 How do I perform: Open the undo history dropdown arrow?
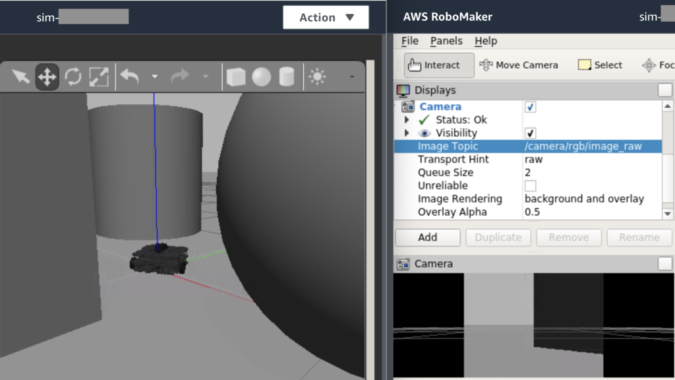[154, 77]
